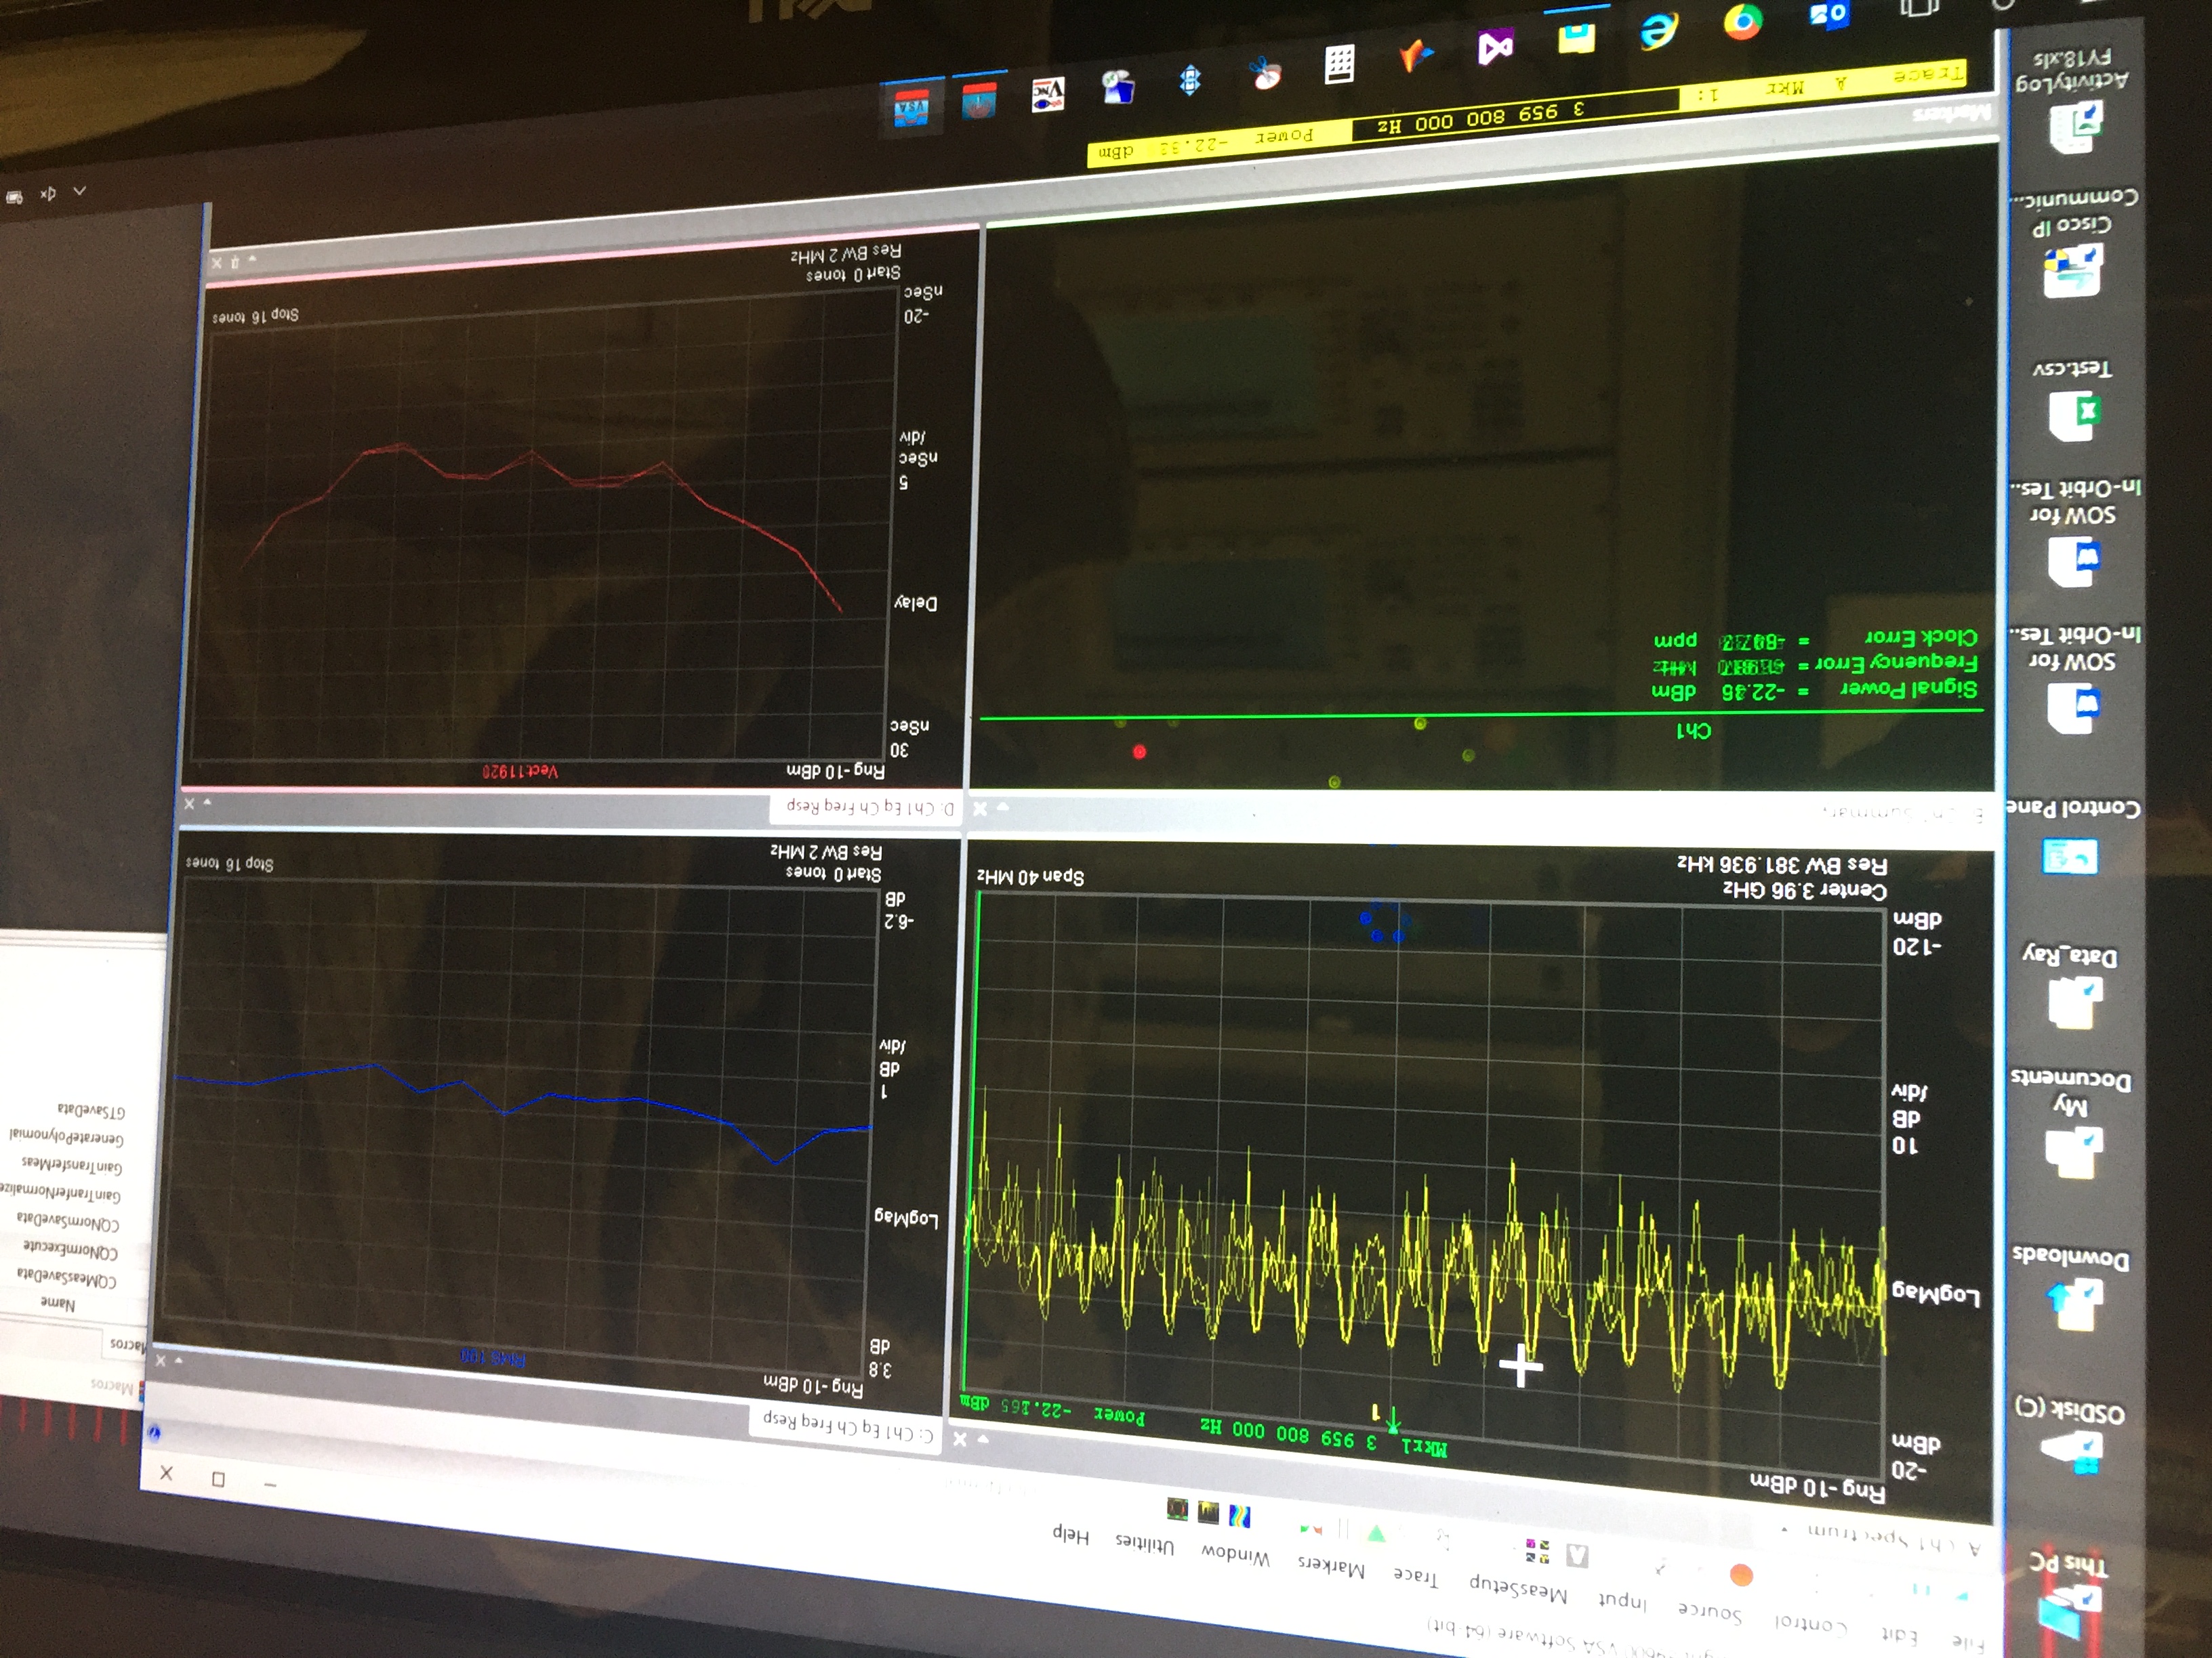Launch Google Chrome from taskbar
This screenshot has height=1658, width=2212.
1742,22
